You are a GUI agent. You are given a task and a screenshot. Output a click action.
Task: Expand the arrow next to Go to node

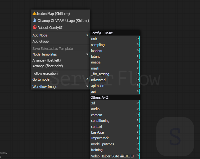coord(87,79)
